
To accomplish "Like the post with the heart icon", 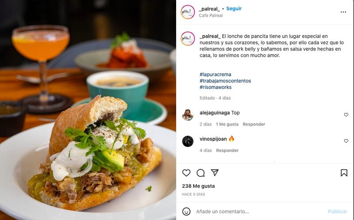I will click(x=186, y=173).
